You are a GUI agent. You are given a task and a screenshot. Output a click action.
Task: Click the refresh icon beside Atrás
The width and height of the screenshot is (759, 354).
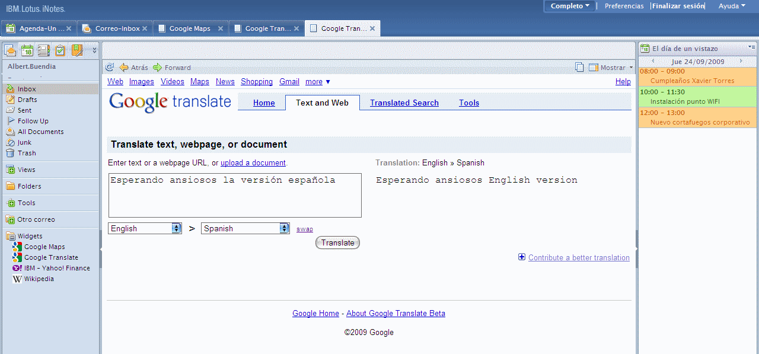coord(110,68)
